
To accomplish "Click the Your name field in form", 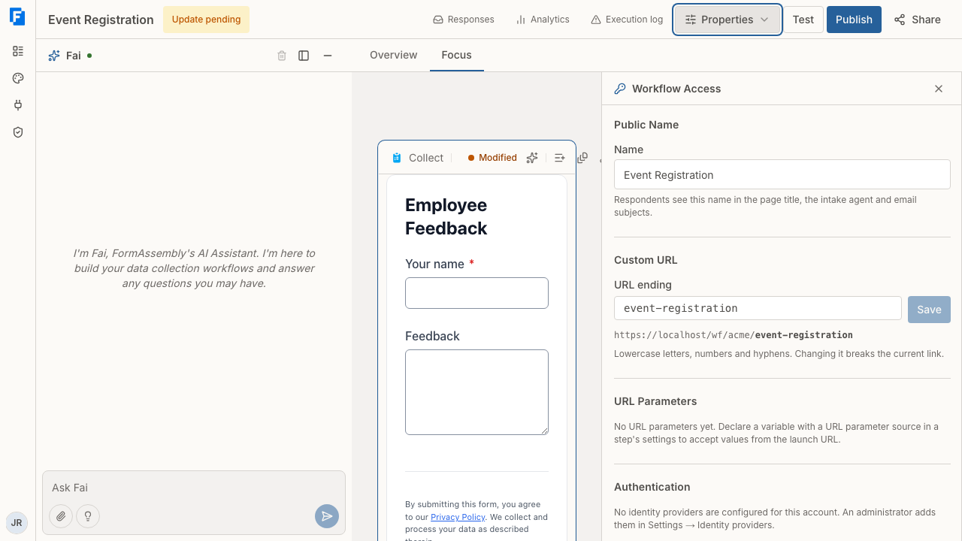I will point(476,293).
